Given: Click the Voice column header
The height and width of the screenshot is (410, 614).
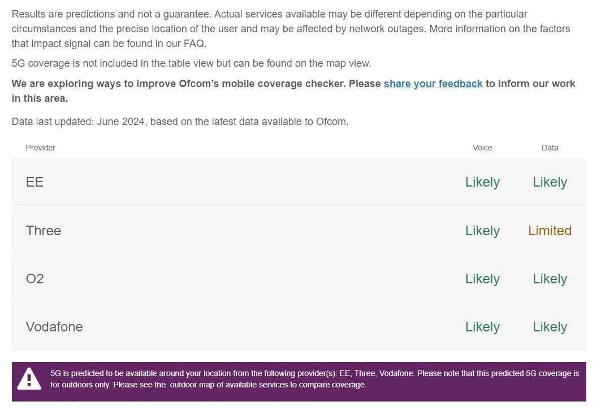Looking at the screenshot, I should [x=482, y=148].
